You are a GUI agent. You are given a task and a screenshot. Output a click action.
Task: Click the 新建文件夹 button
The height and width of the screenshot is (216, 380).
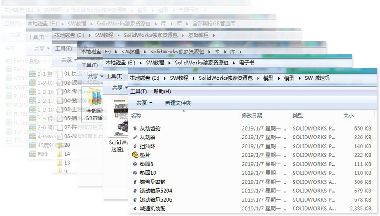tap(178, 103)
